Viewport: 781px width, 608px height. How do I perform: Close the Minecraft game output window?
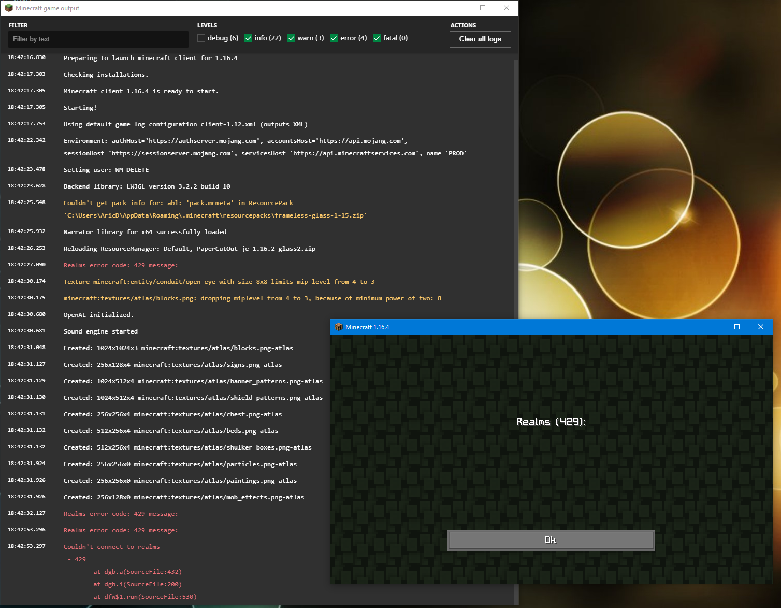pos(507,8)
